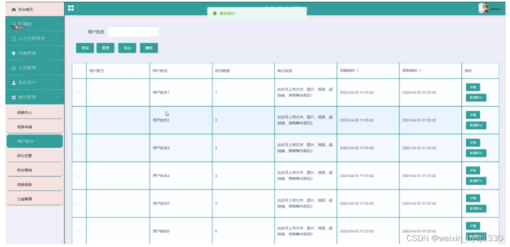Click the 添加 add button
Viewport: 510px width, 247px height.
pyautogui.click(x=127, y=48)
